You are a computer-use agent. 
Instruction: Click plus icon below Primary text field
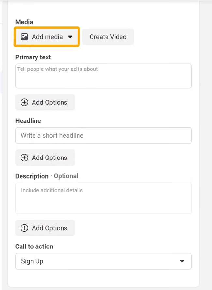[24, 102]
